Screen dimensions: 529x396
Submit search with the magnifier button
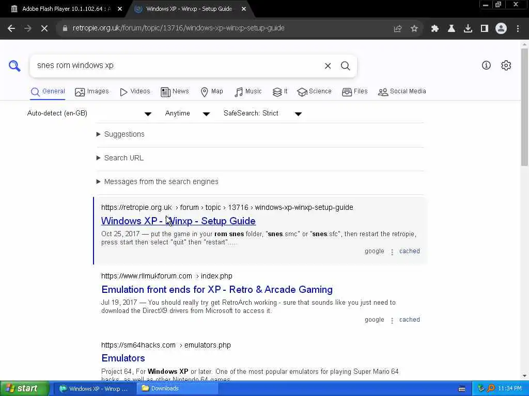pos(345,66)
